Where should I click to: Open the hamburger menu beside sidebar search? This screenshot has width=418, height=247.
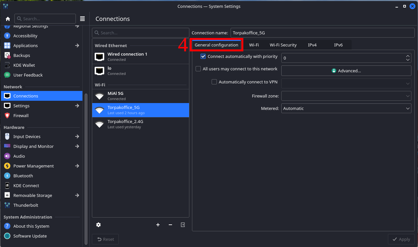click(82, 19)
